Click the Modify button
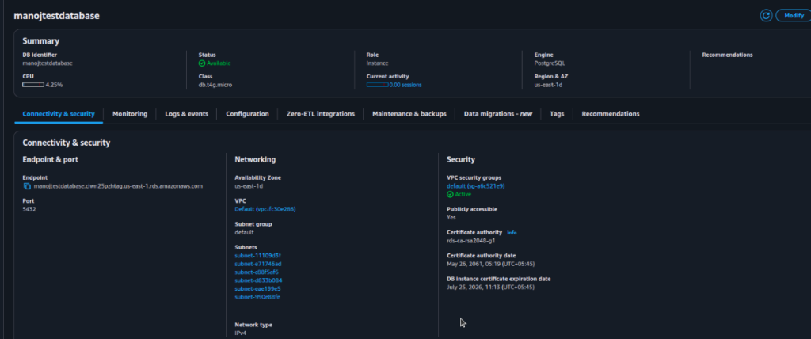The width and height of the screenshot is (811, 339). point(794,16)
